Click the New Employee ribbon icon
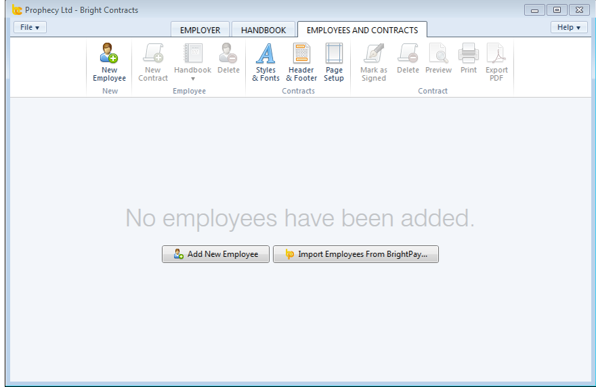 point(109,62)
